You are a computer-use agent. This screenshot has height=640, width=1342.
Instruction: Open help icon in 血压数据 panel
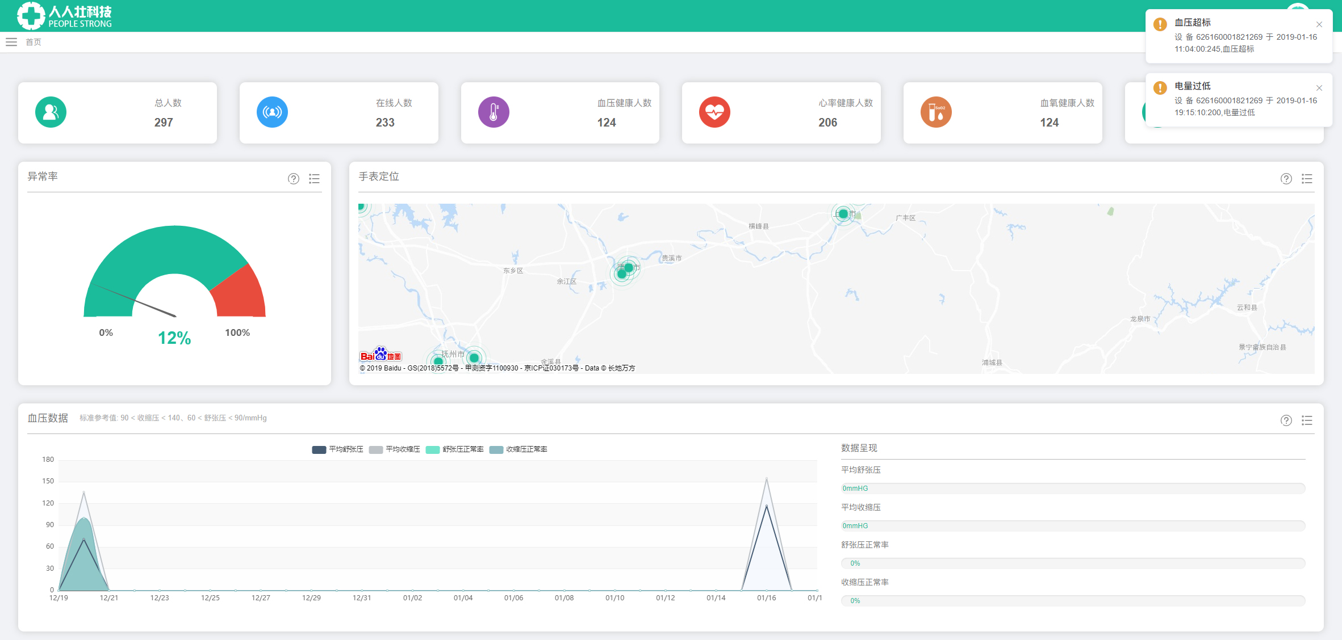coord(1286,420)
